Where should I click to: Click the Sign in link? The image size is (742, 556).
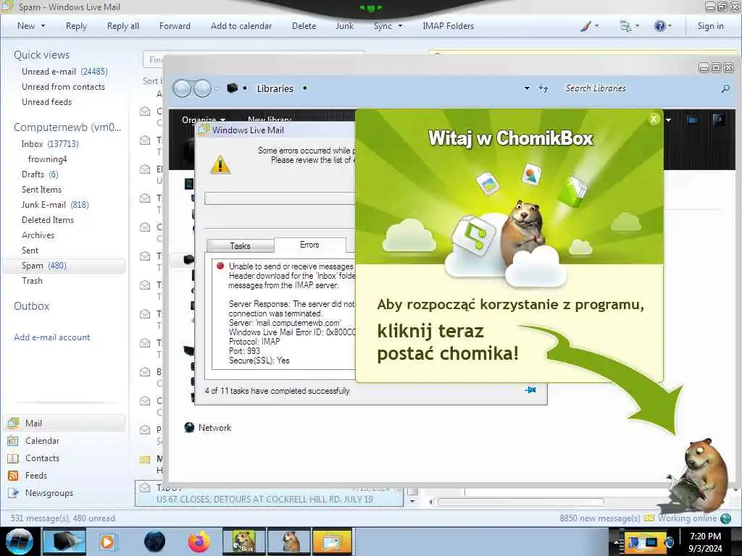tap(710, 26)
